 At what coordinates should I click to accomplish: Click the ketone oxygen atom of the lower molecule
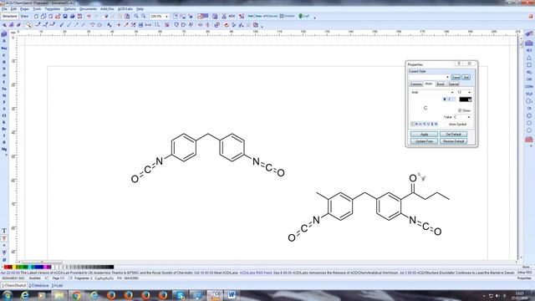pyautogui.click(x=413, y=178)
